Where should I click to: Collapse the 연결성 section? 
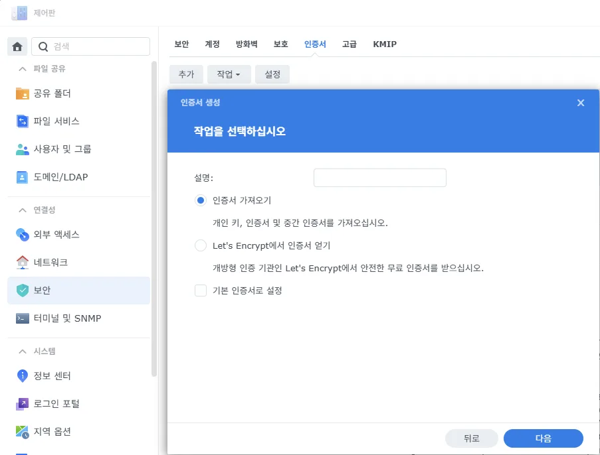(x=22, y=210)
